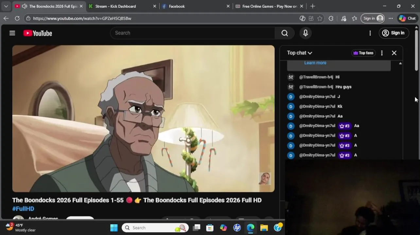Image resolution: width=420 pixels, height=235 pixels.
Task: Close the Boondocks YouTube tab
Action: tap(81, 6)
